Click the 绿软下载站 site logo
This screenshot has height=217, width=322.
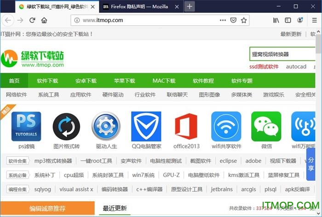click(x=33, y=59)
